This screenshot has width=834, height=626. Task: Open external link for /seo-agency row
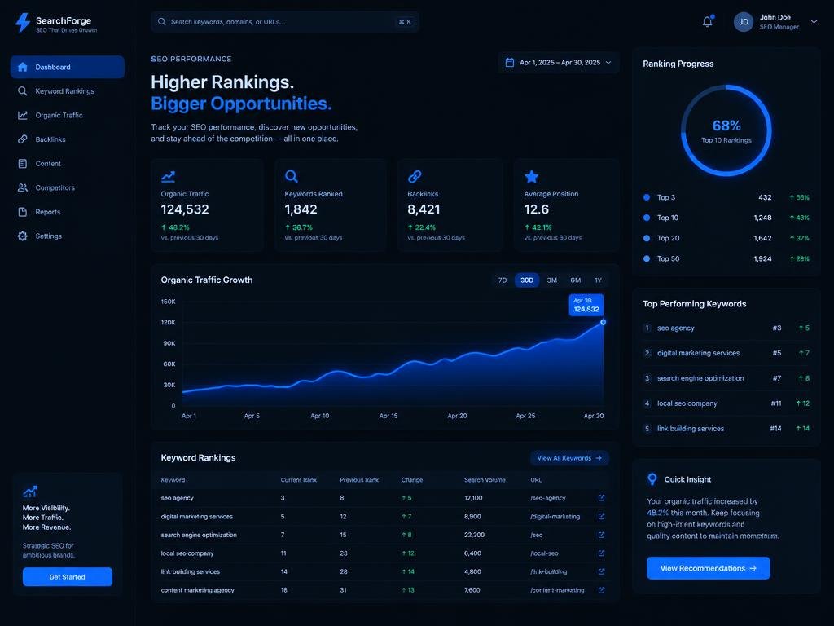tap(602, 498)
